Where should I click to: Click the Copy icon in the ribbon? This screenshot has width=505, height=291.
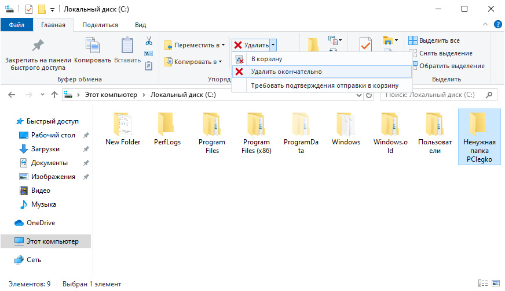[93, 46]
